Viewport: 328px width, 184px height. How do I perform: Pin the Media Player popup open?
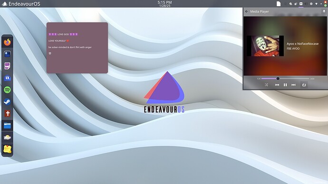[324, 11]
